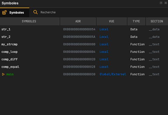
Task: Click the float panel icon in title bar
Action: click(x=161, y=3)
